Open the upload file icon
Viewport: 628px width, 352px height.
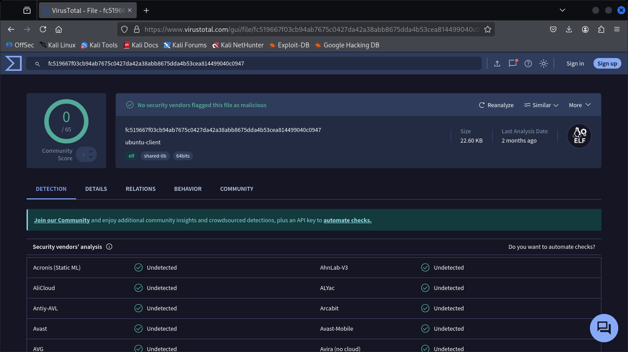tap(497, 64)
